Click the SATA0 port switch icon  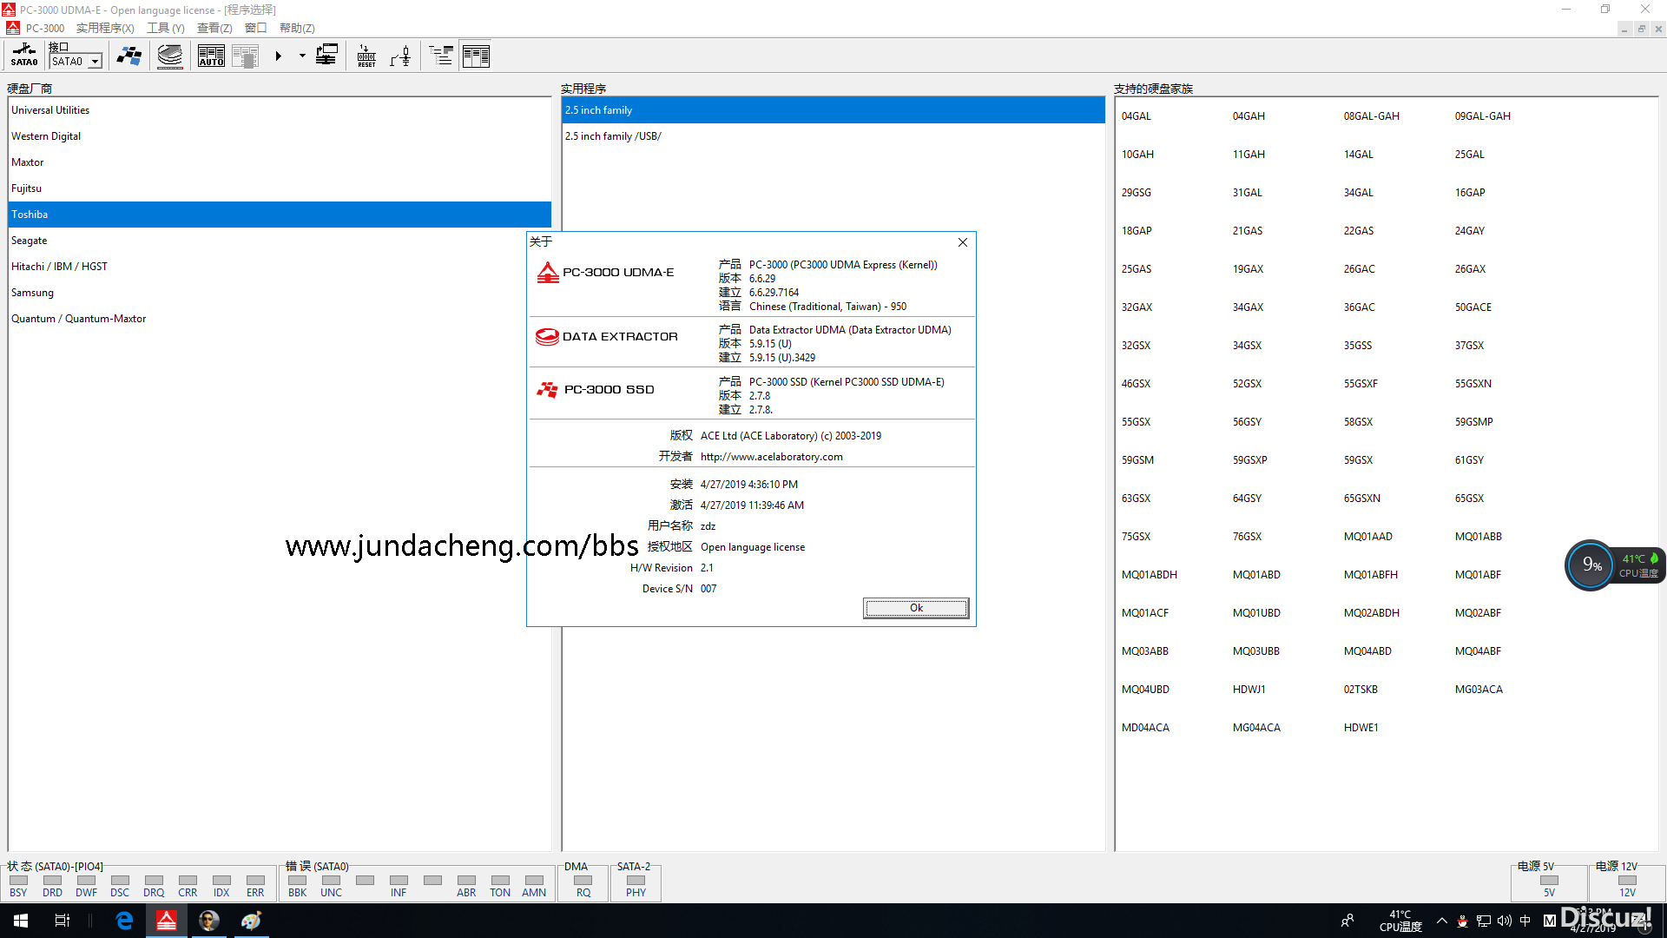24,56
